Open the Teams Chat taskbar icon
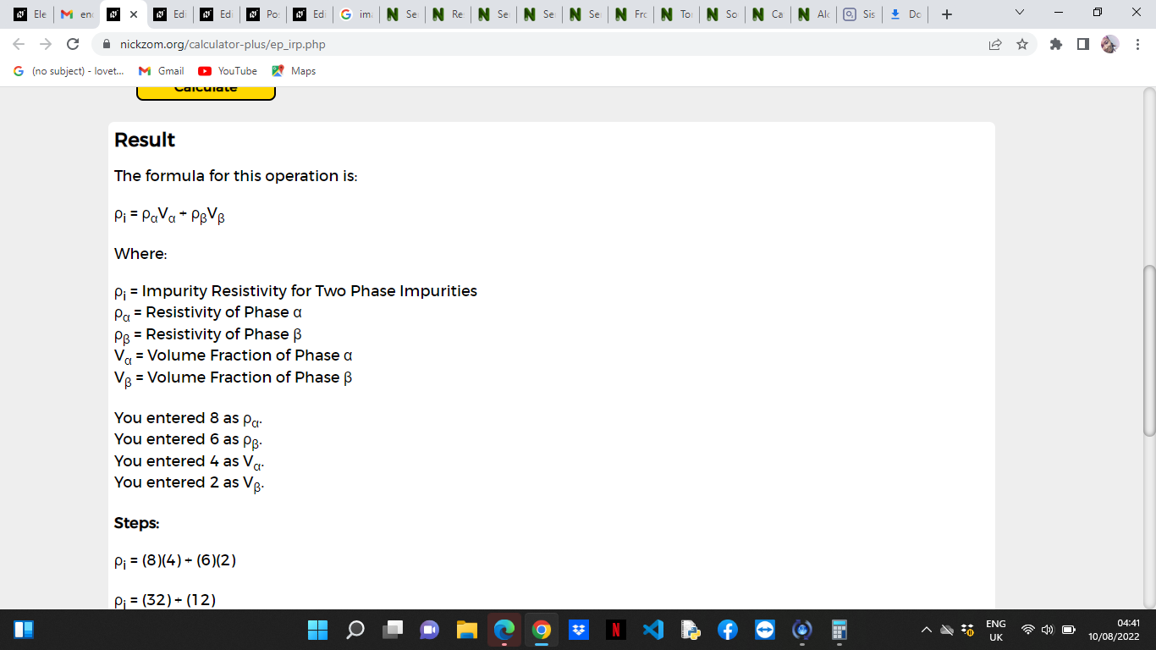1156x650 pixels. 430,630
